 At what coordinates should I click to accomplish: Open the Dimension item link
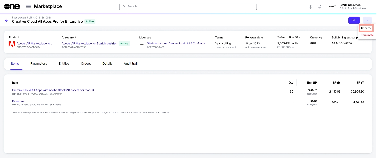point(19,101)
